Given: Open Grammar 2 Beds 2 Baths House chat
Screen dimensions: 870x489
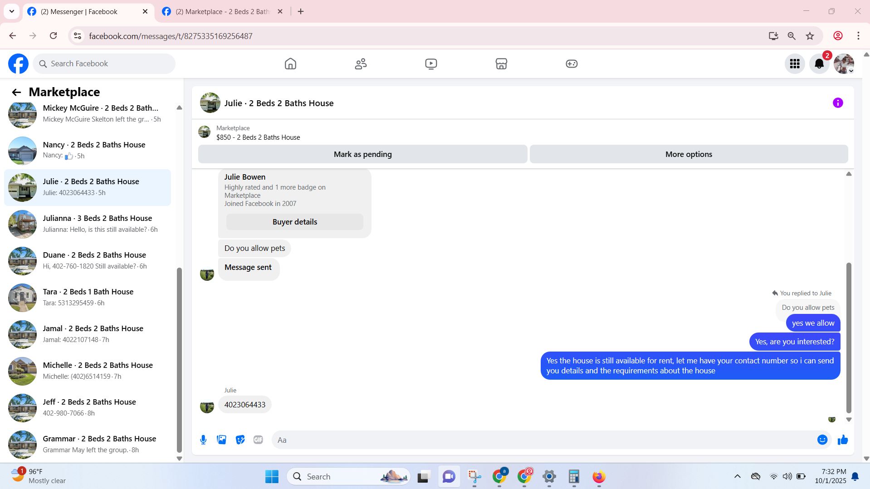Looking at the screenshot, I should click(x=88, y=444).
